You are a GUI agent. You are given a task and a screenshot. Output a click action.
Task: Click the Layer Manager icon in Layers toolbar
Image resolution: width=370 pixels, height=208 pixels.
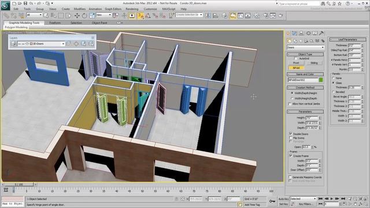(x=13, y=44)
